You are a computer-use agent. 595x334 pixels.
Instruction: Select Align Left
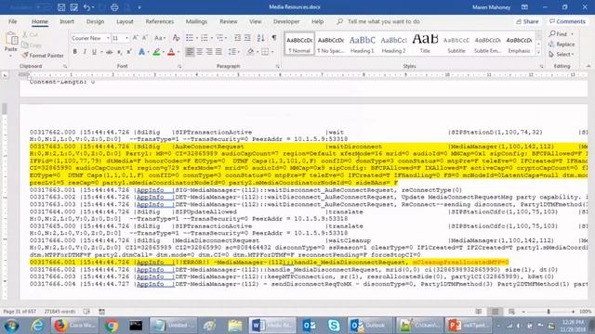(x=190, y=52)
